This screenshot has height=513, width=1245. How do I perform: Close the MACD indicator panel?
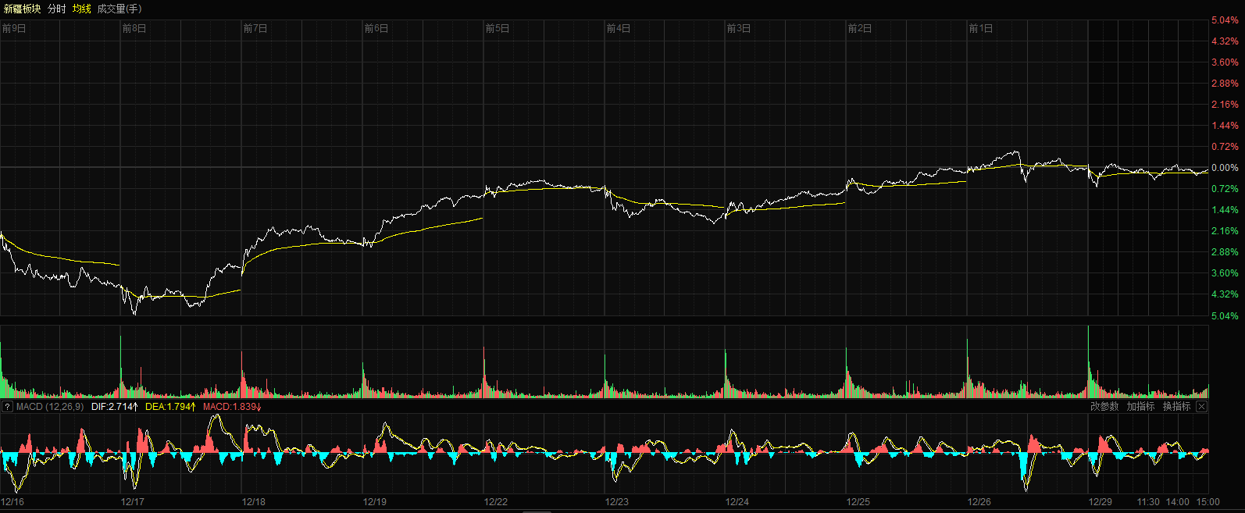point(1202,407)
